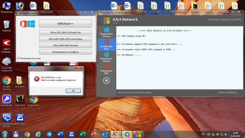
Task: Open Google Chrome desktop shortcut
Action: (7, 83)
